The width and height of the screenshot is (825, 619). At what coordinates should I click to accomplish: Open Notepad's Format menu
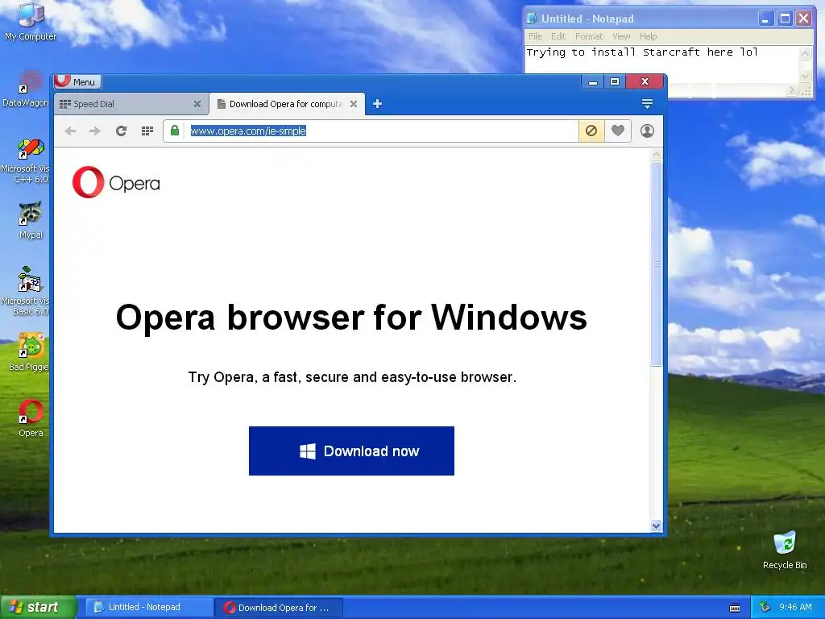click(589, 36)
